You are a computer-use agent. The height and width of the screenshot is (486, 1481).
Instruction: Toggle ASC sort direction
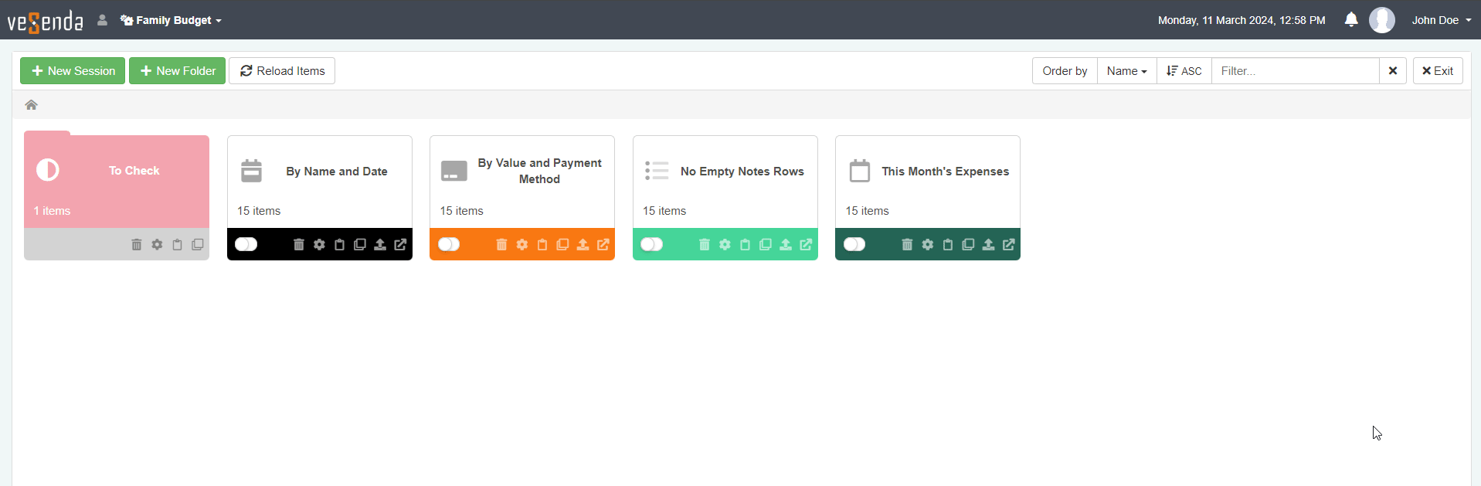[1184, 71]
